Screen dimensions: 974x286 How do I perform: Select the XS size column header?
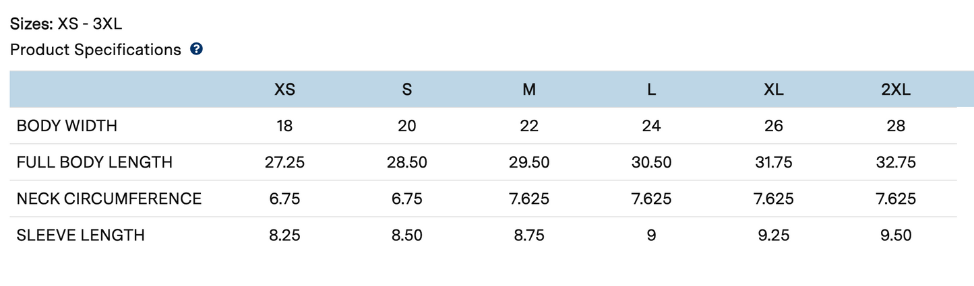click(x=284, y=90)
